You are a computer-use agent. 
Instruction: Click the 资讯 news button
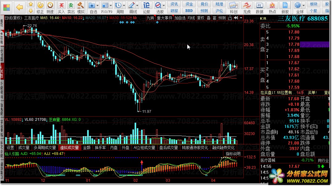(x=174, y=4)
